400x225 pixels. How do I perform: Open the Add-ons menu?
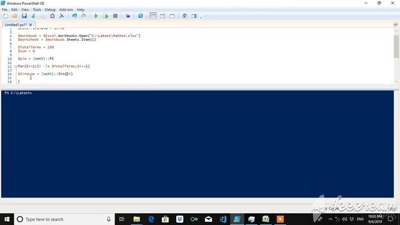[x=66, y=9]
